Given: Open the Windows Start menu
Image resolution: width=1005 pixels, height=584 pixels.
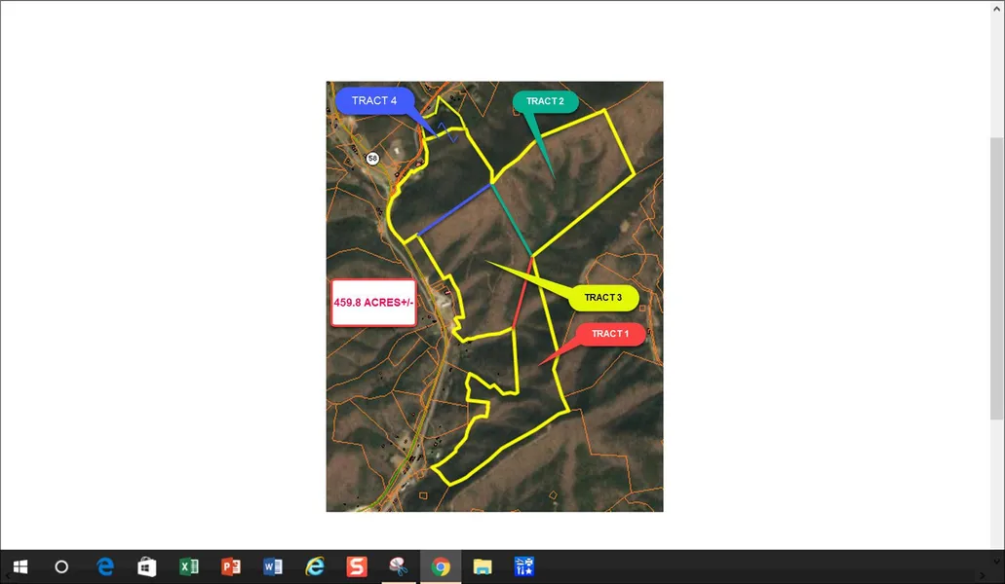Looking at the screenshot, I should click(x=19, y=566).
